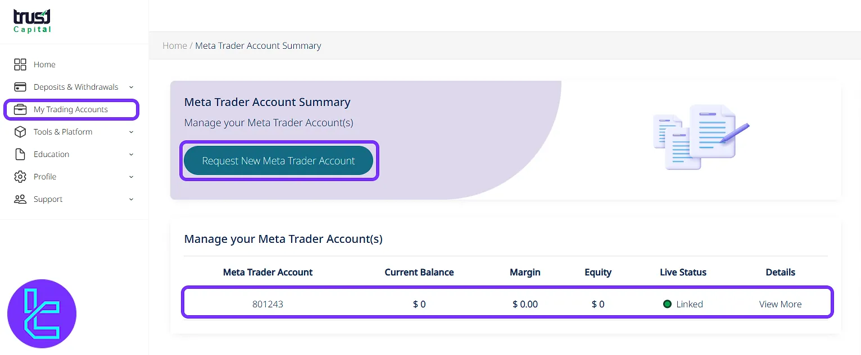Click the Home grid icon in sidebar
Screen dimensions: 861x355
coord(20,64)
